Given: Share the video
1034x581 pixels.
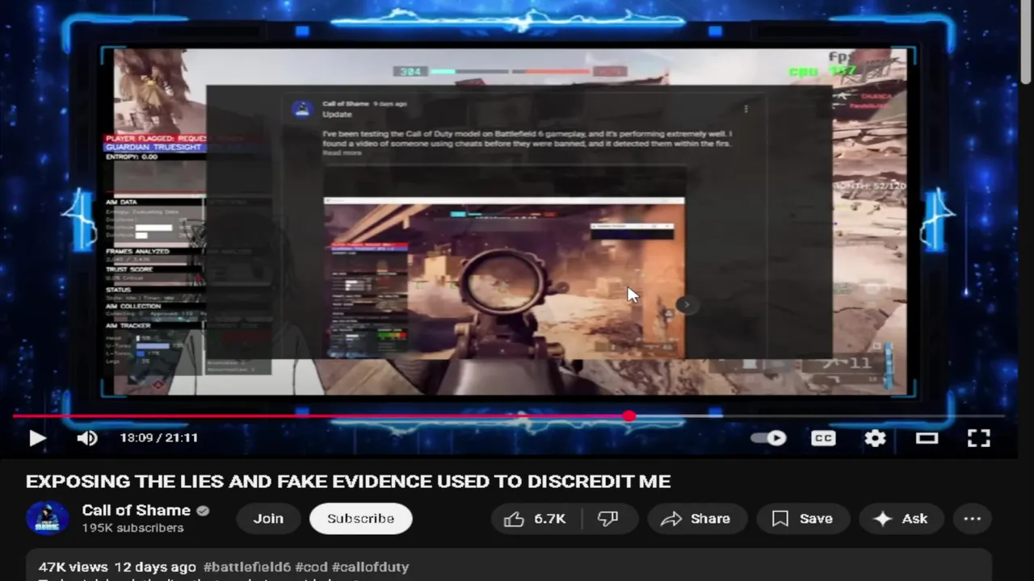Looking at the screenshot, I should coord(696,519).
